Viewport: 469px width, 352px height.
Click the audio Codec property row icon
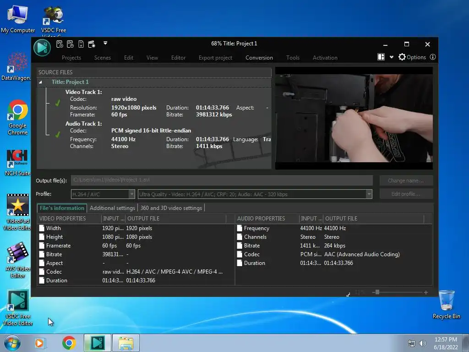pos(240,254)
